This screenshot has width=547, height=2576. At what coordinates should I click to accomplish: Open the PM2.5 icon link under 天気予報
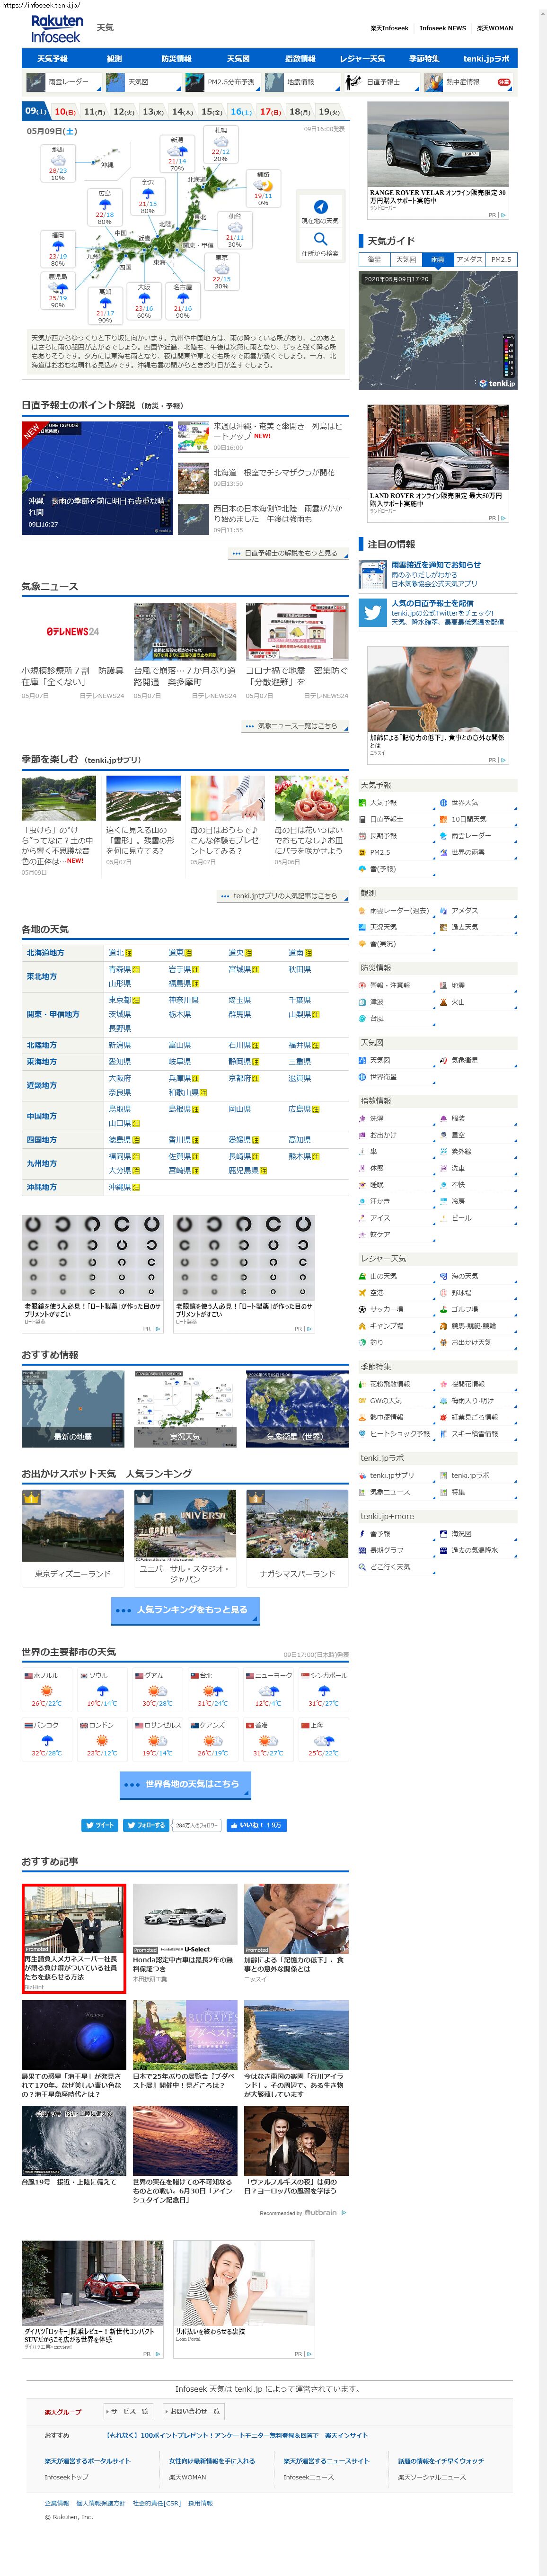coord(363,852)
